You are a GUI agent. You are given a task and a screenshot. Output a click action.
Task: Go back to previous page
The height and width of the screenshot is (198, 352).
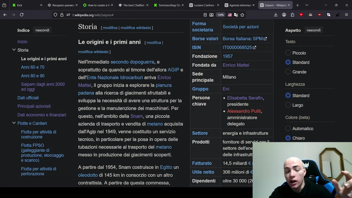pos(5,15)
